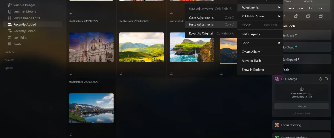The image size is (334, 138).
Task: Choose Copy Adjustments in the submenu
Action: click(x=201, y=18)
